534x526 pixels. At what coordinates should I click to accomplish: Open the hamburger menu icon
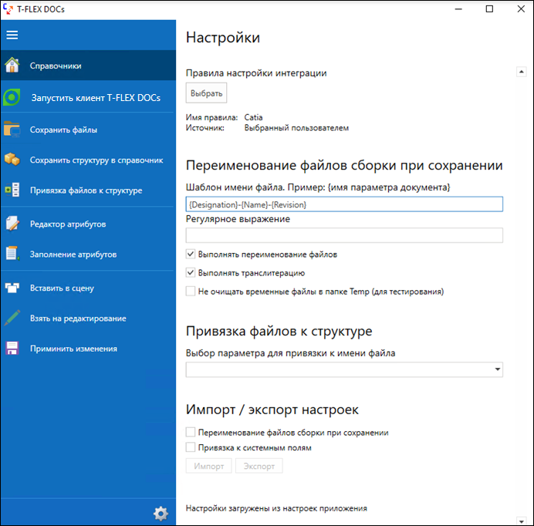pos(12,35)
